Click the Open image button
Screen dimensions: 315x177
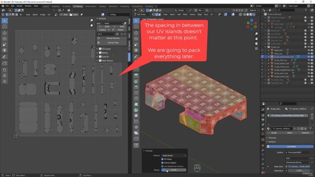[74, 15]
